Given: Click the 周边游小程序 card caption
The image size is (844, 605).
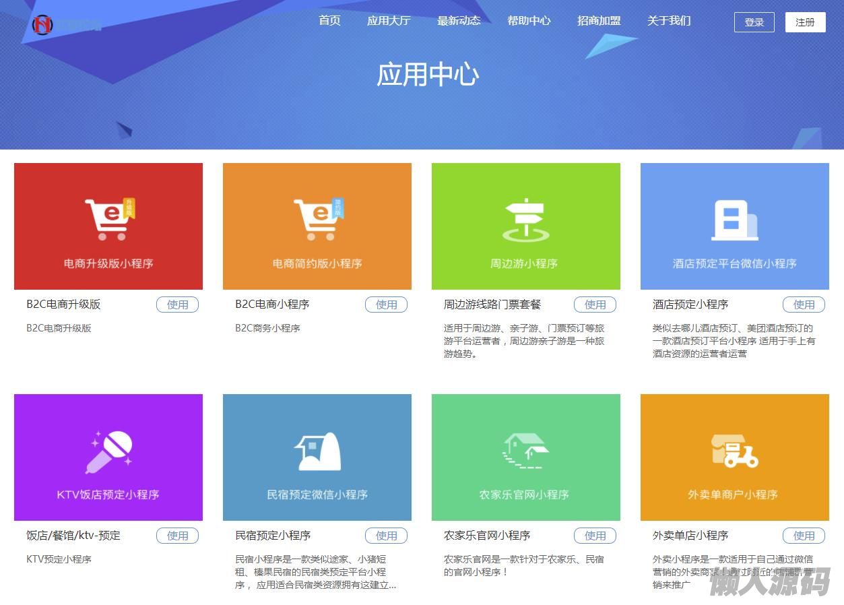Looking at the screenshot, I should pyautogui.click(x=524, y=263).
